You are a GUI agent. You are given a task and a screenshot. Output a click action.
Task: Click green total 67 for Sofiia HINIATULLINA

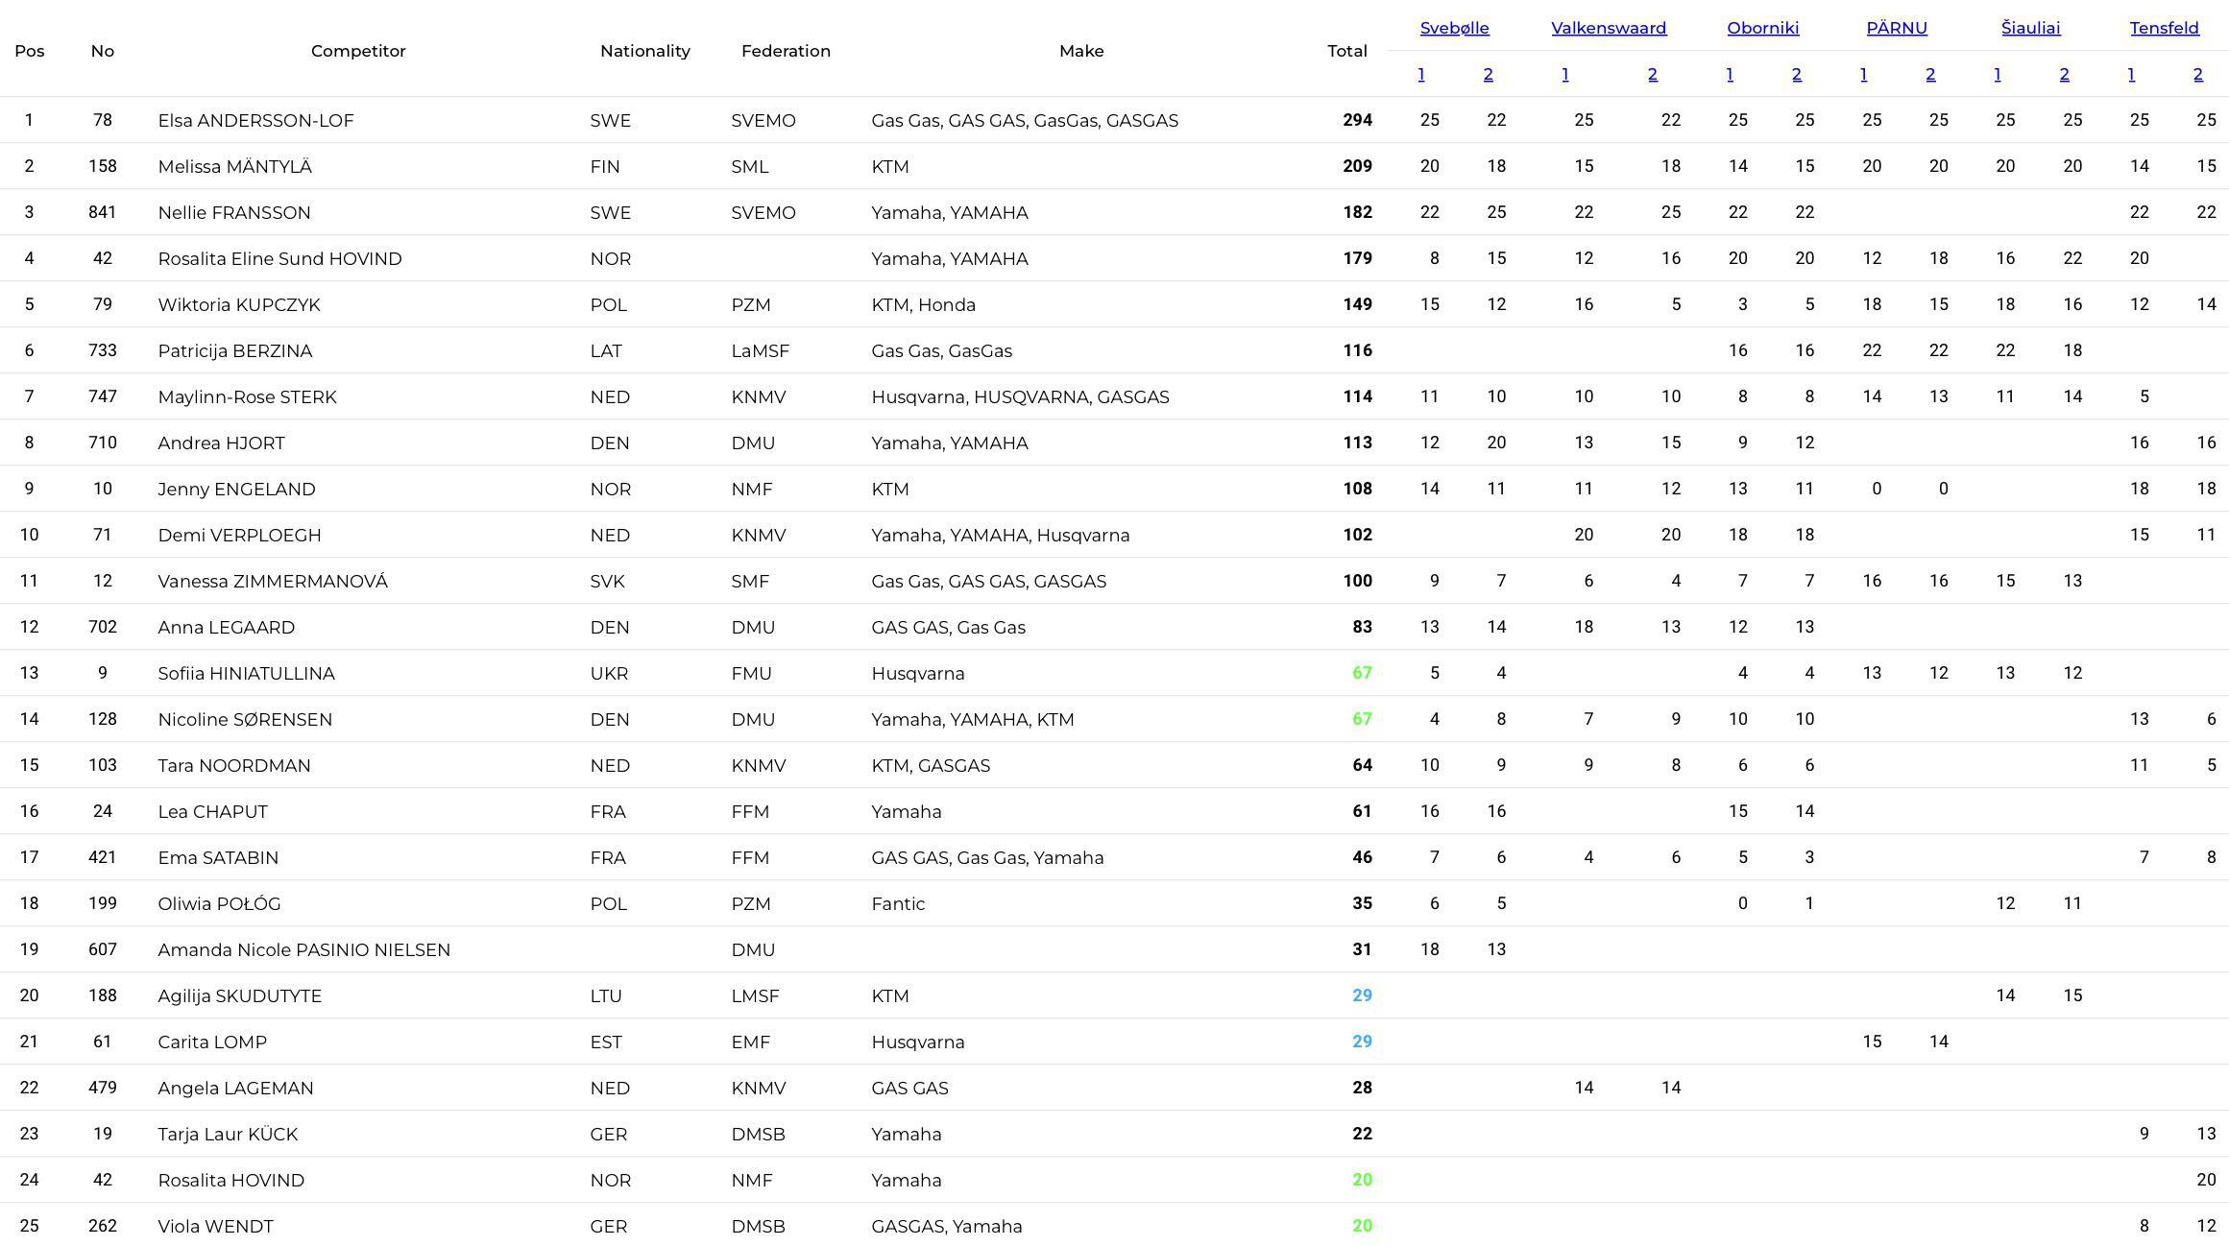1362,673
